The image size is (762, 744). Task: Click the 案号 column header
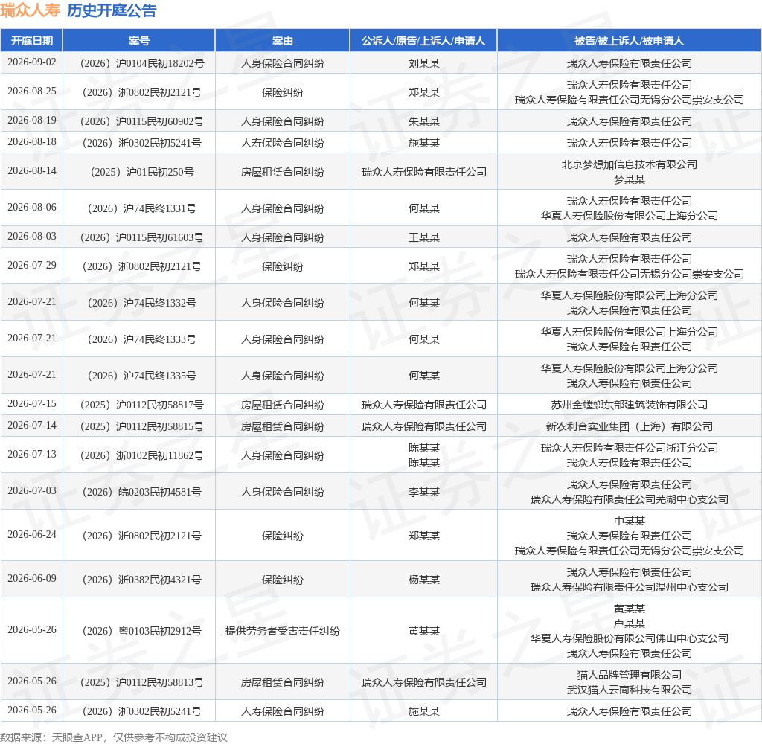coord(139,41)
